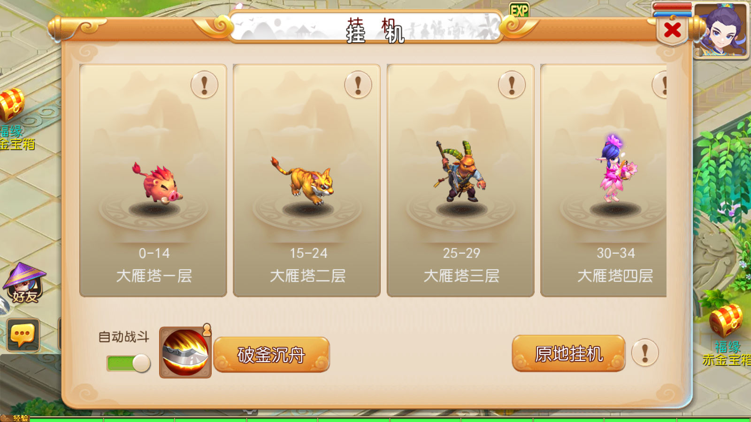Click the green 经验 experience bar
This screenshot has width=751, height=422.
click(x=390, y=420)
